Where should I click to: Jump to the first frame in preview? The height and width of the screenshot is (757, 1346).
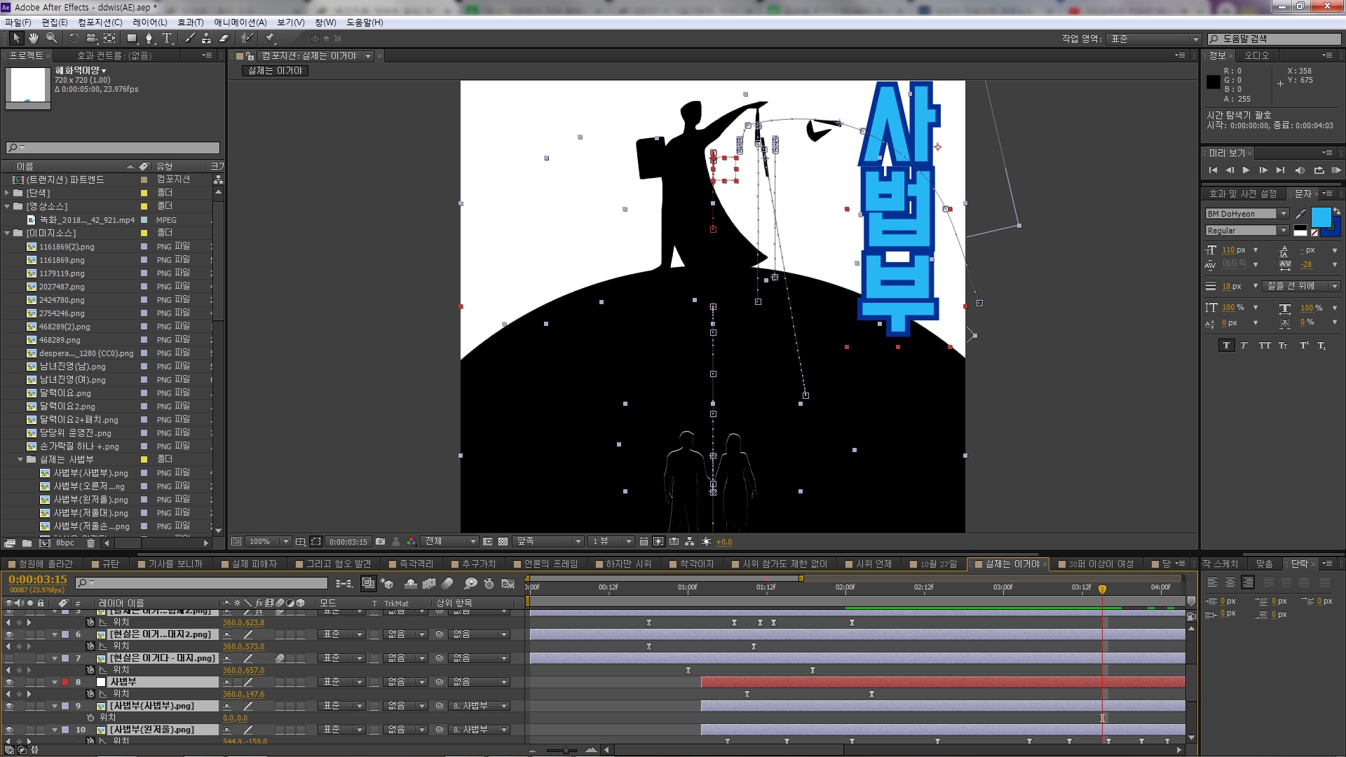(1213, 170)
